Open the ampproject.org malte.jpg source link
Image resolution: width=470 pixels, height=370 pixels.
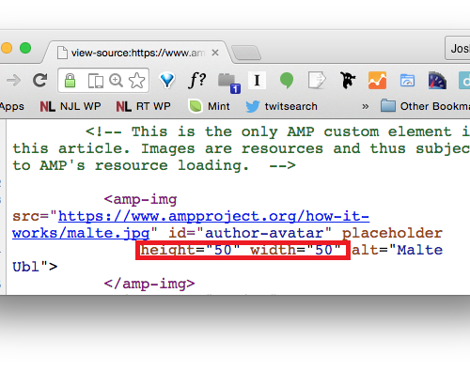191,224
